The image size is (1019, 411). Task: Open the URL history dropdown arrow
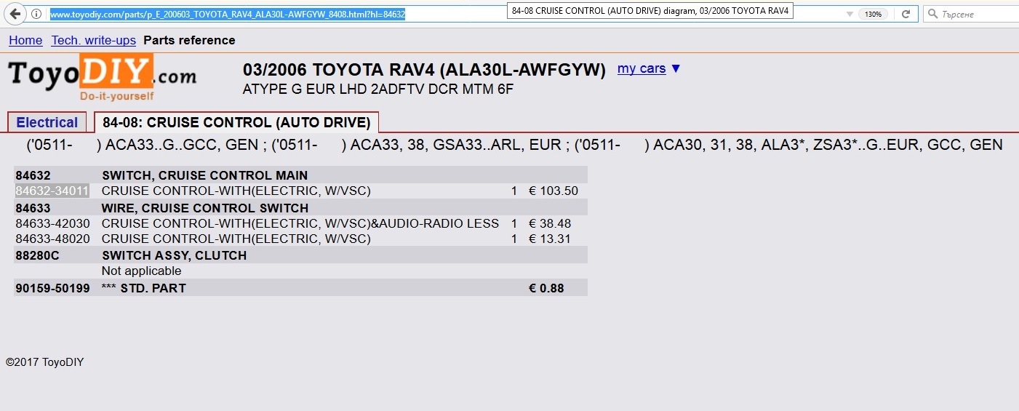(850, 14)
